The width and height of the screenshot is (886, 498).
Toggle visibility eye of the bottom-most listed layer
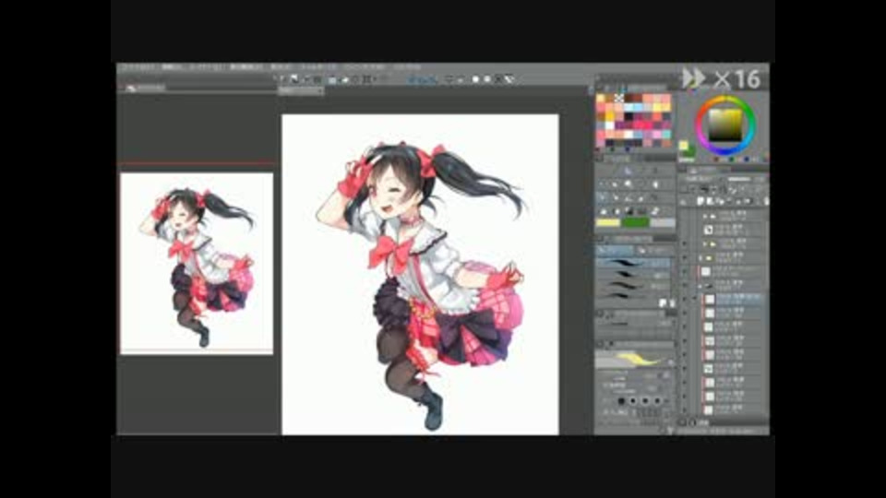(x=684, y=409)
